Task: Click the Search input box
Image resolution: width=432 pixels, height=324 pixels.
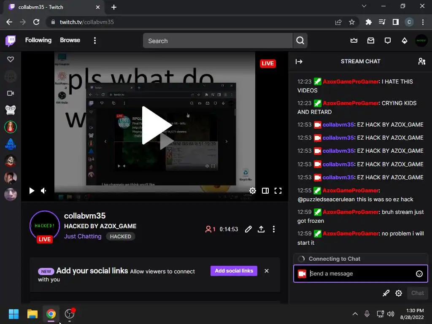Action: (218, 41)
